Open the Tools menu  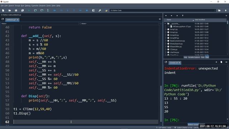tap(49, 6)
